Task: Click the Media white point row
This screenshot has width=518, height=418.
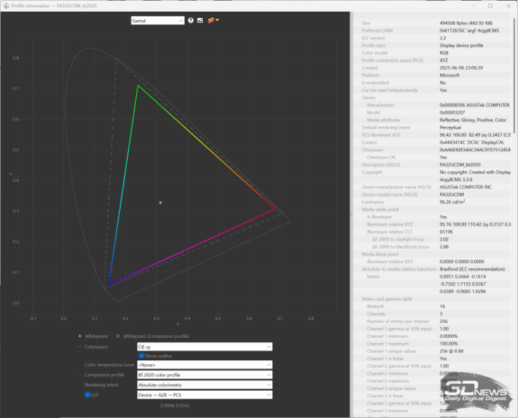Action: coord(381,209)
